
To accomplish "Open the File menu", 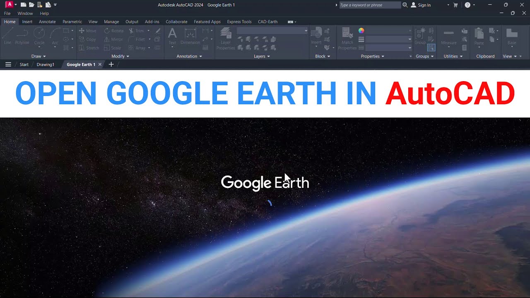I will coord(7,13).
